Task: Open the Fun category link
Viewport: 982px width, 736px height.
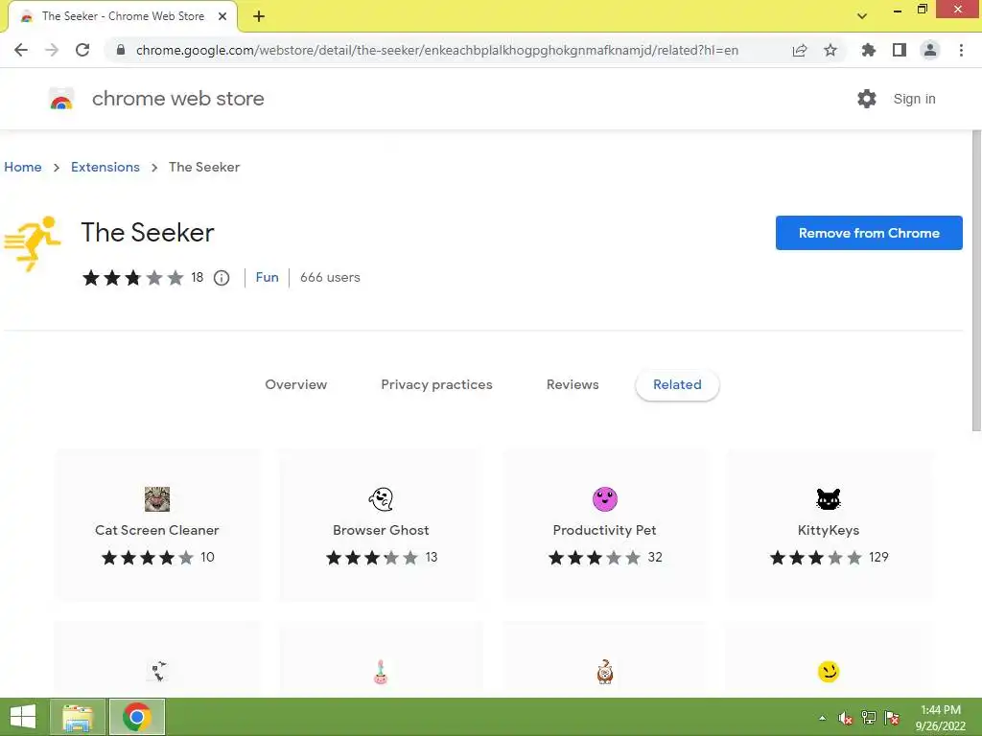Action: 267,277
